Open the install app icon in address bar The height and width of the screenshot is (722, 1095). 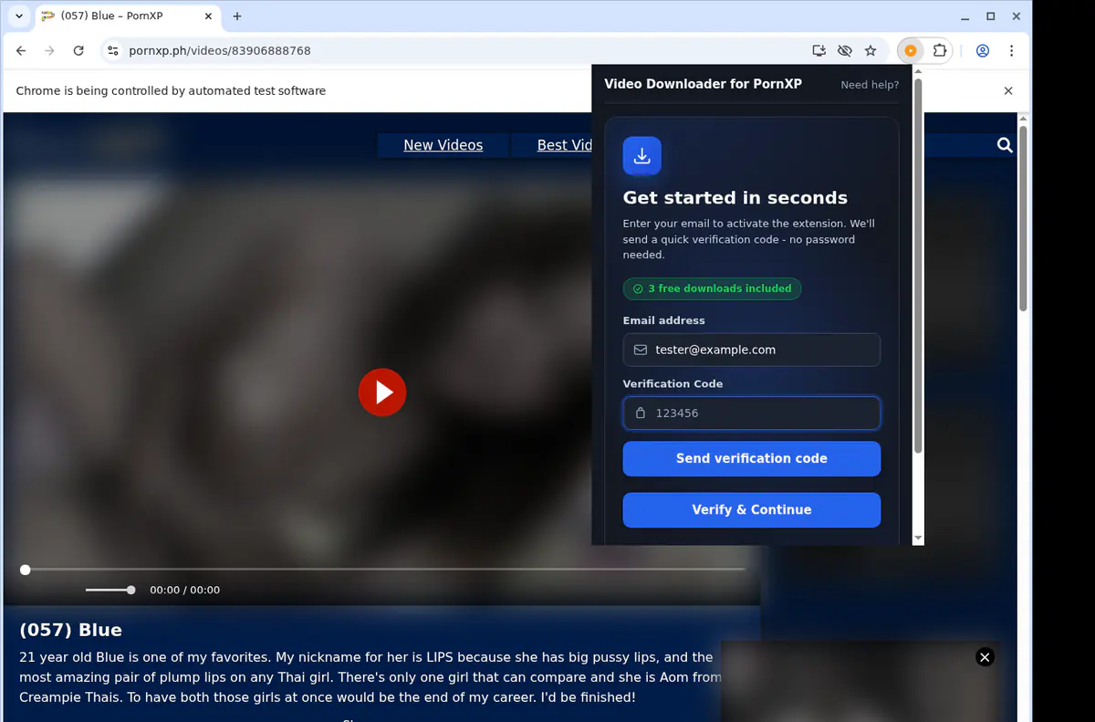(819, 51)
